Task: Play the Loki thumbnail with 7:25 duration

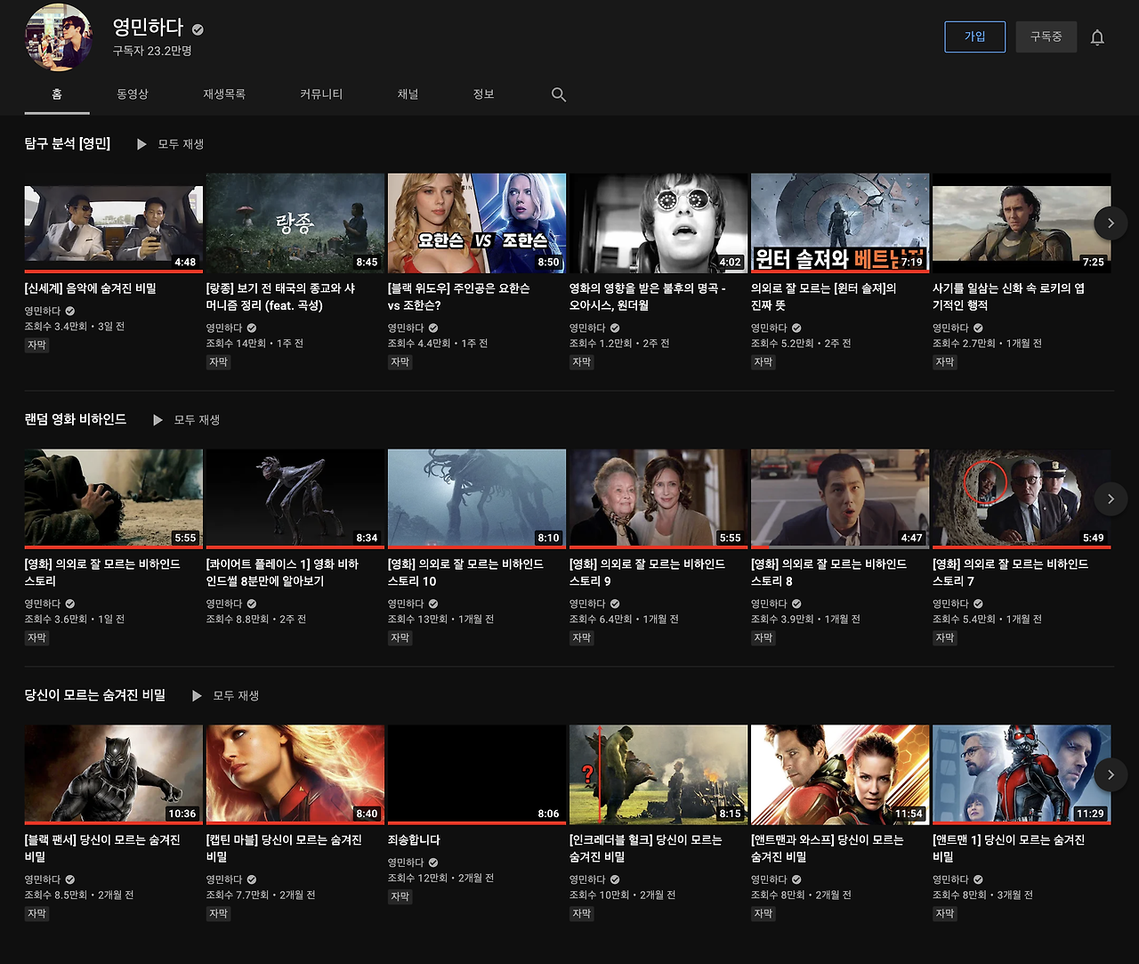Action: click(1022, 223)
